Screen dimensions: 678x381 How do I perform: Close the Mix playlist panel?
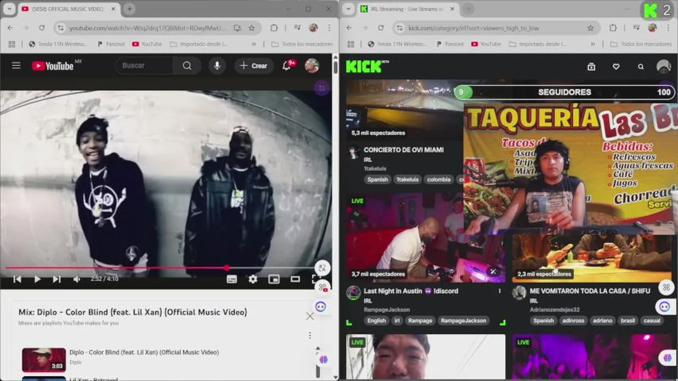310,316
